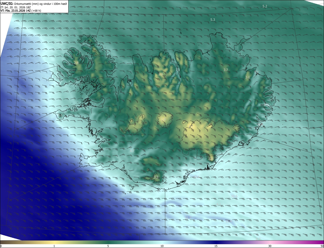This screenshot has height=248, width=324.
Task: Click the valid time "VT: Fös. 23.01.2026 14Z (+68 h)"
Action: pyautogui.click(x=21, y=11)
